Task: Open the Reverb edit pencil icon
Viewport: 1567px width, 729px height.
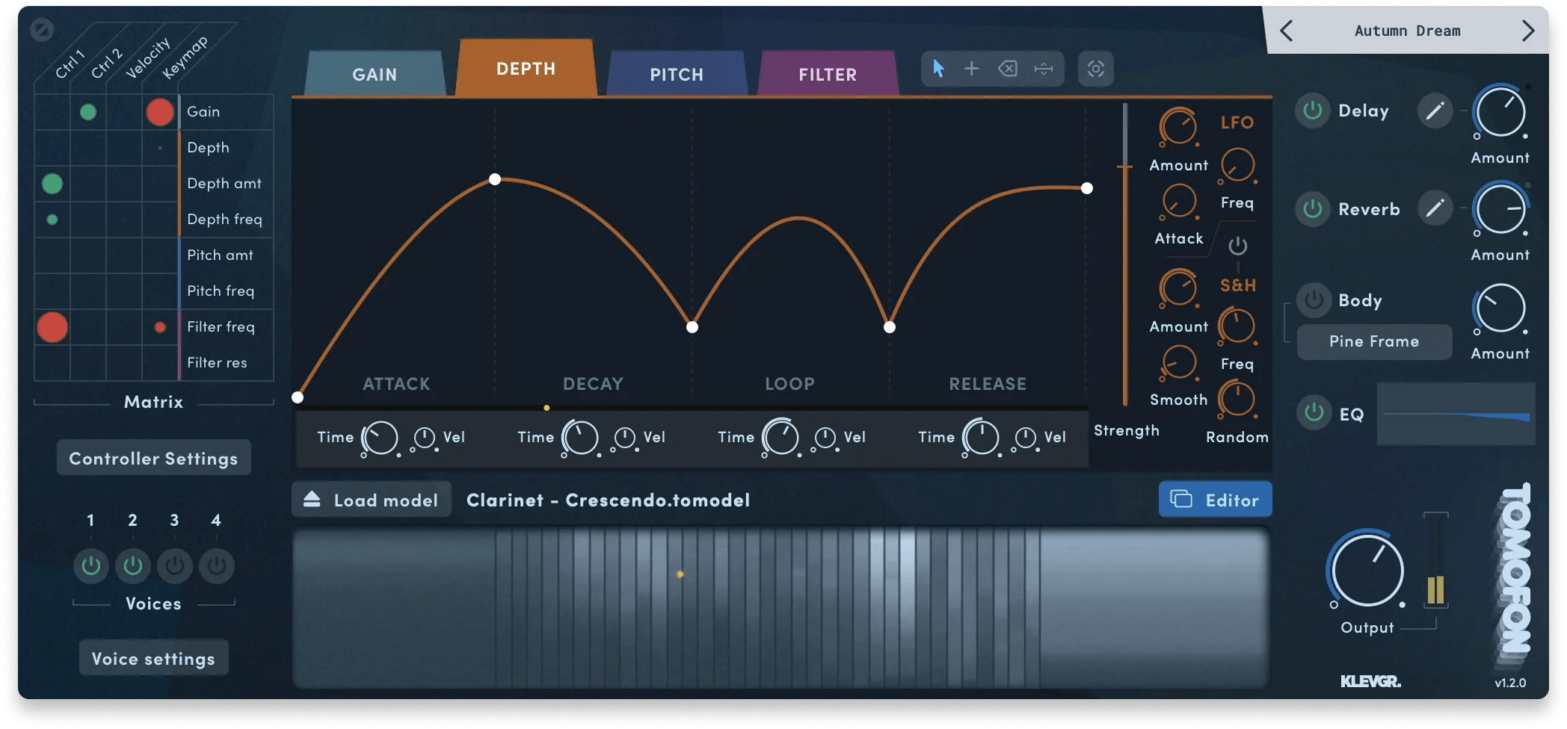Action: tap(1434, 208)
